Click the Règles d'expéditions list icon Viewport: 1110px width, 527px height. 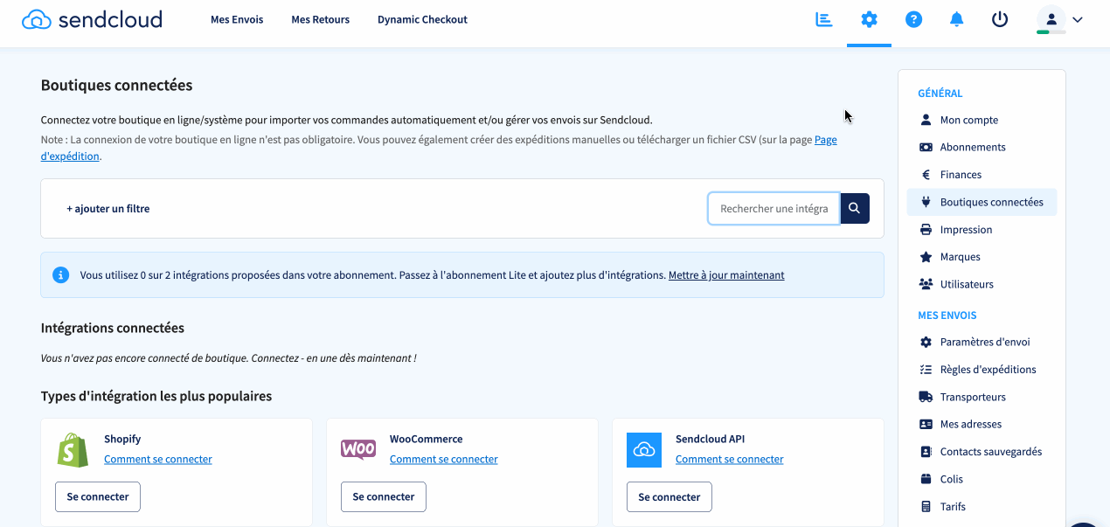tap(926, 370)
